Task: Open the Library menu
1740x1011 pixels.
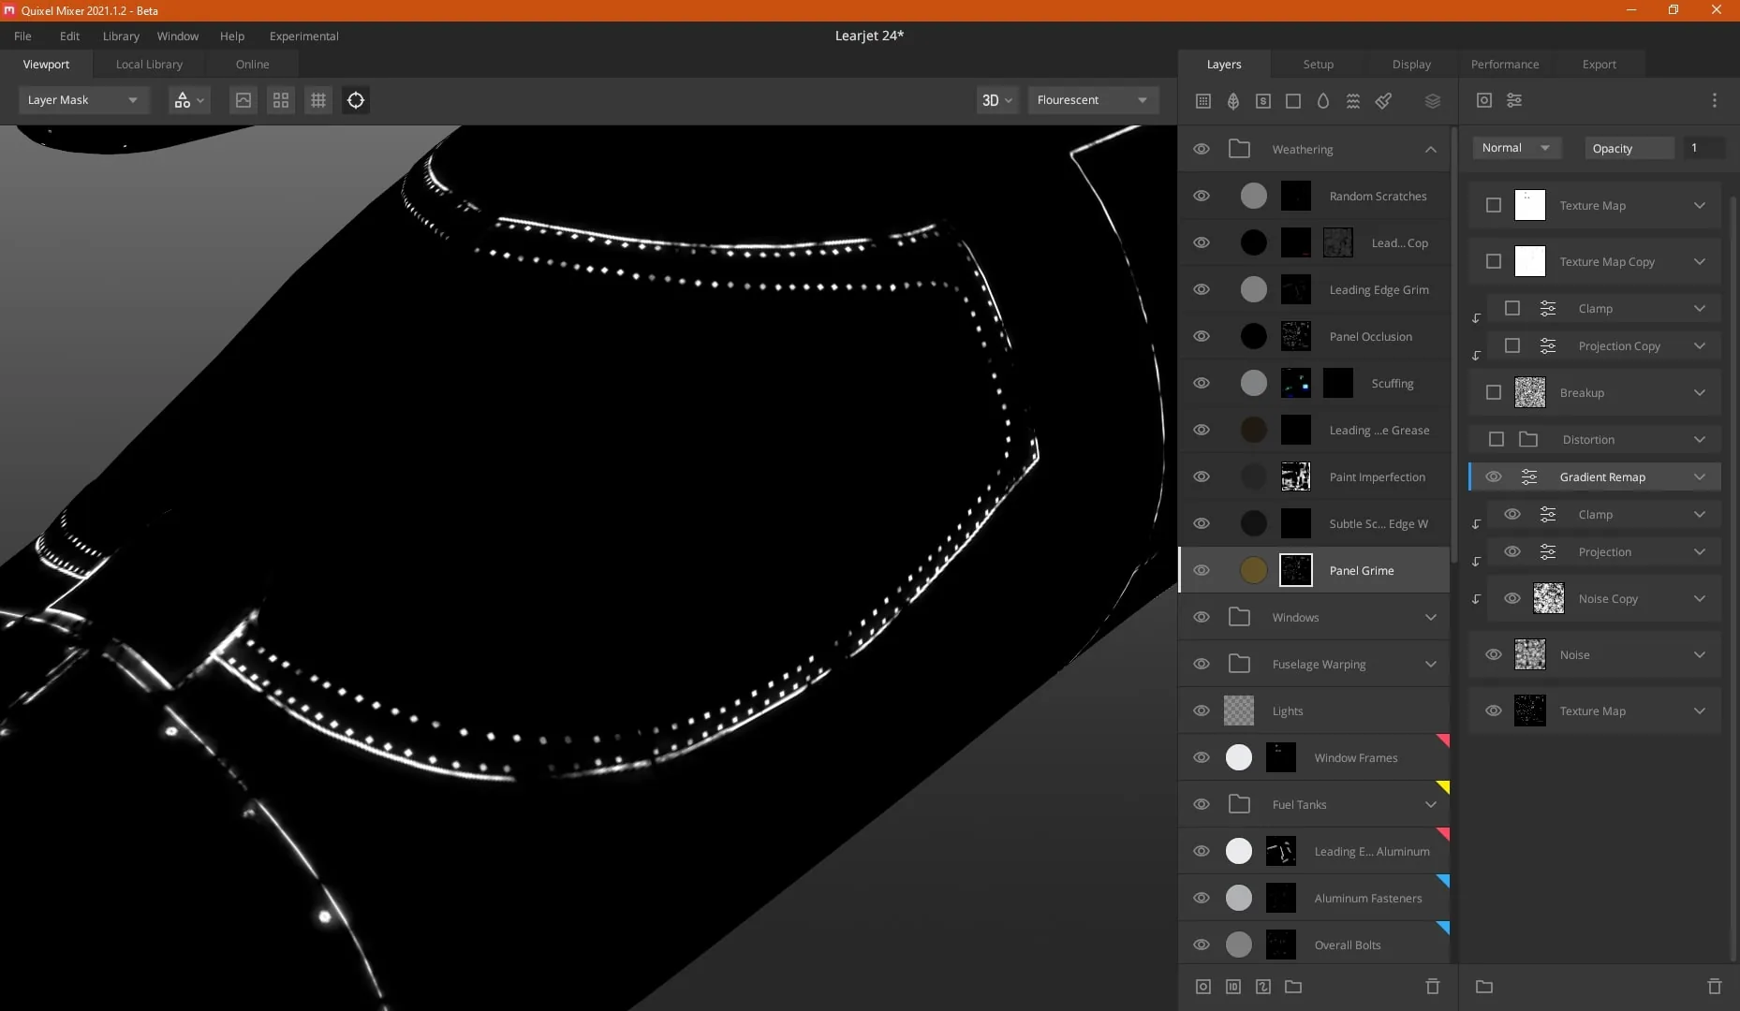Action: coord(121,37)
